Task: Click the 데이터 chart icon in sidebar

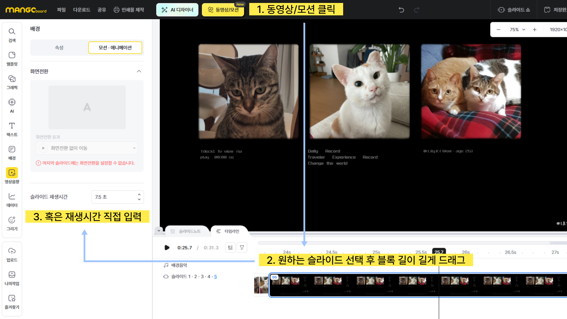Action: coord(12,200)
